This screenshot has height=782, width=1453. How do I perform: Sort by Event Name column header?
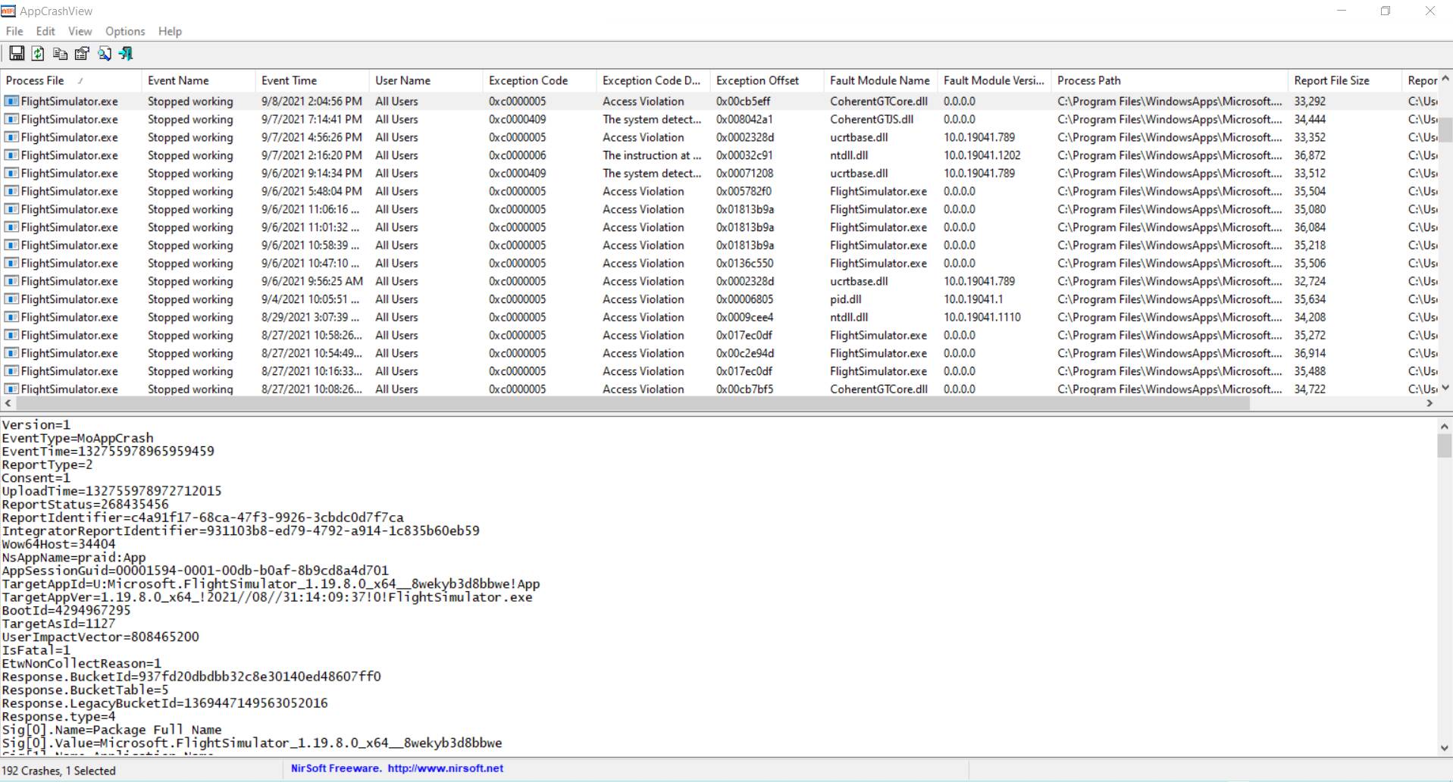tap(198, 80)
